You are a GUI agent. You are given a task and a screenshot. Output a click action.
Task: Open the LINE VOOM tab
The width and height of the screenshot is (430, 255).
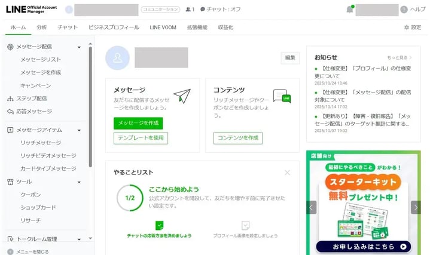(163, 27)
